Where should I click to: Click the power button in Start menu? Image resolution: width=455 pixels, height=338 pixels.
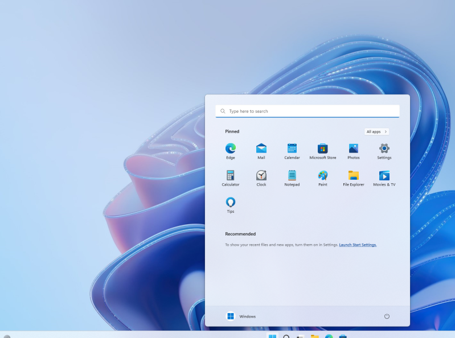387,316
